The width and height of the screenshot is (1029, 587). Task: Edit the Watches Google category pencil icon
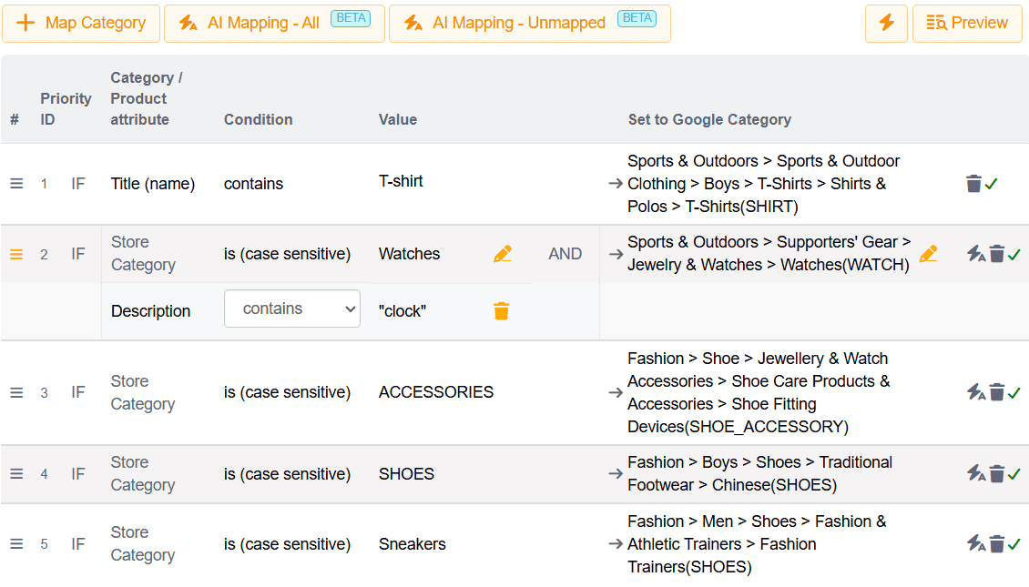(x=928, y=254)
